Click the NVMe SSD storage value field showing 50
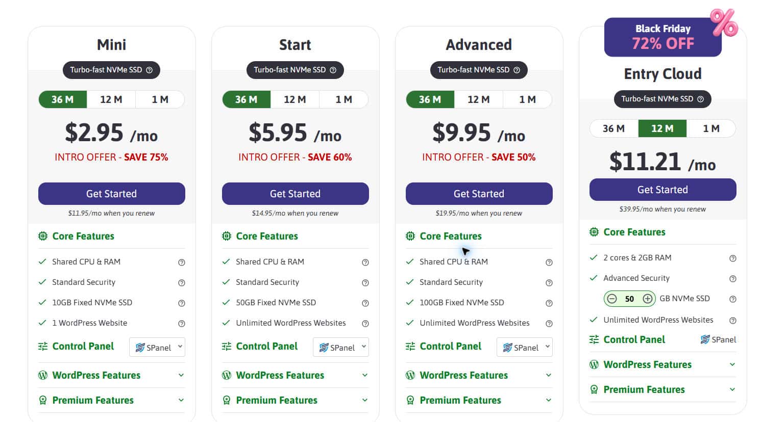761x422 pixels. coord(630,299)
